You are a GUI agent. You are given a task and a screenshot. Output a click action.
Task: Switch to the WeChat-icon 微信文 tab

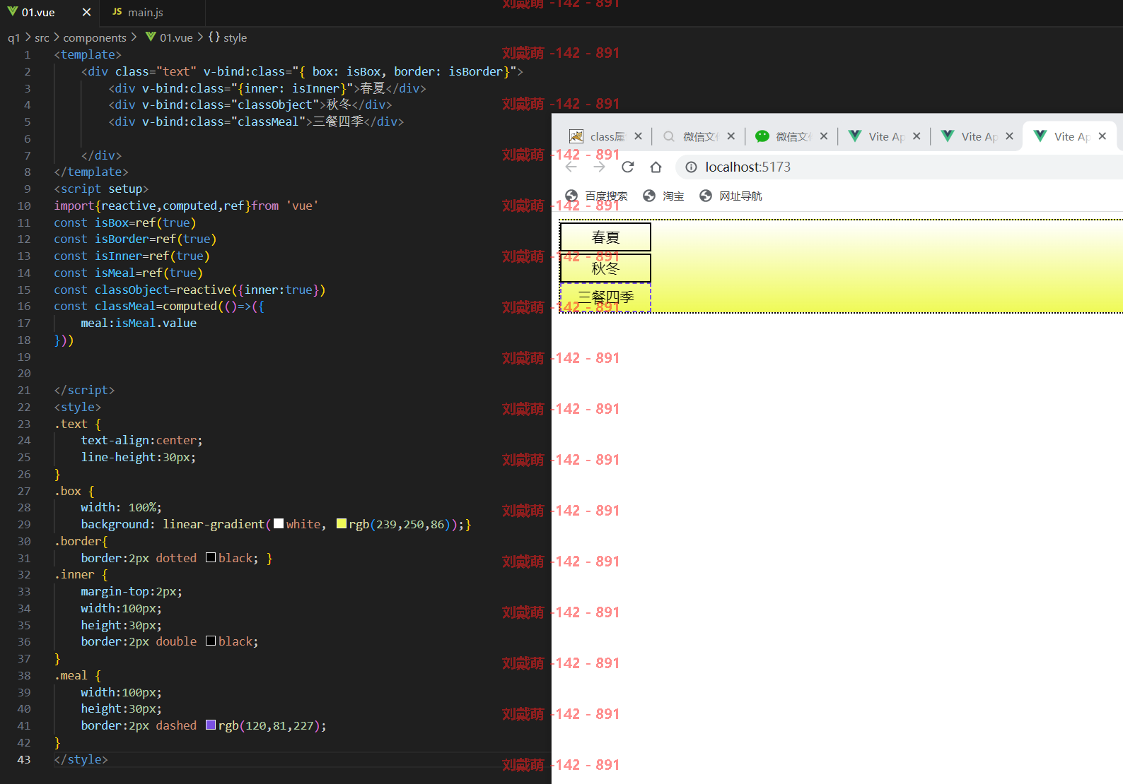click(784, 136)
